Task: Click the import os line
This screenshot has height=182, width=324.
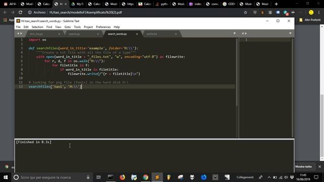Action: point(37,39)
